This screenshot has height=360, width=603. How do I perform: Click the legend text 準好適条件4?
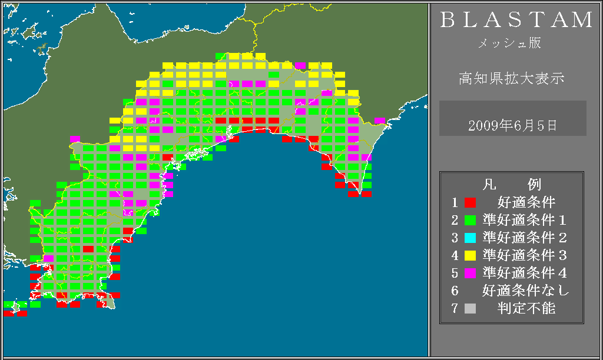(525, 273)
